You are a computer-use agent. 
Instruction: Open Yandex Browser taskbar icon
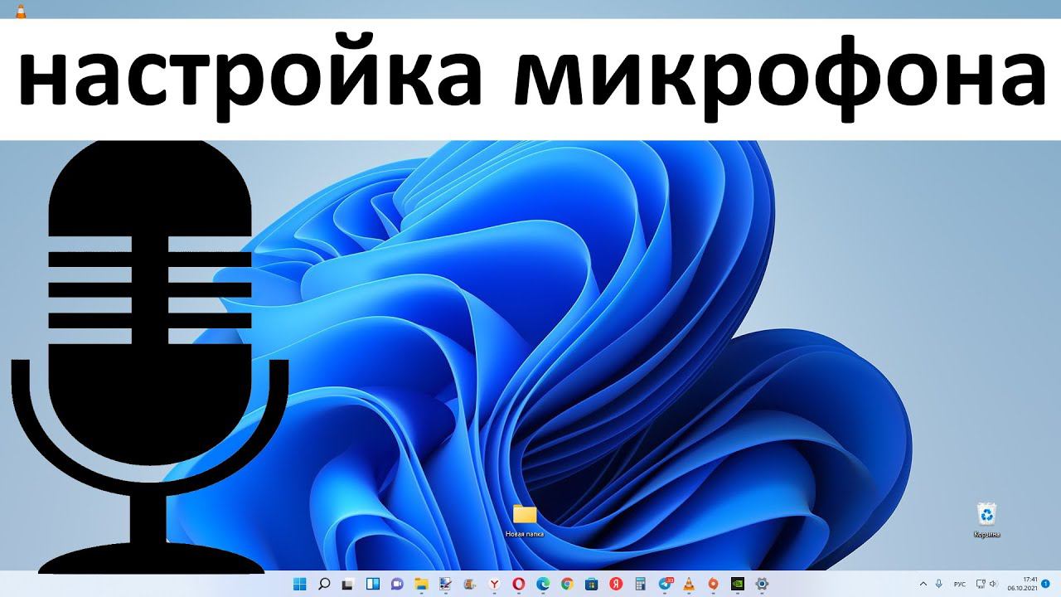(495, 584)
